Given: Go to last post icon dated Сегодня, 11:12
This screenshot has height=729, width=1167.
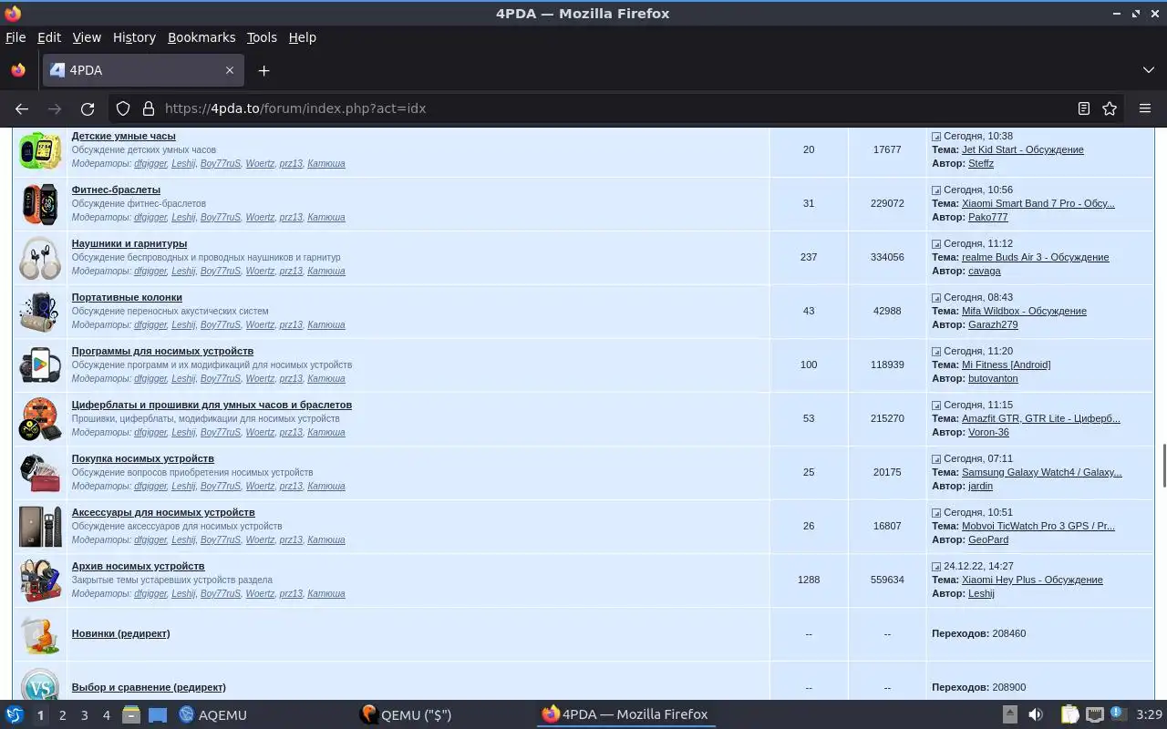Looking at the screenshot, I should pos(936,244).
